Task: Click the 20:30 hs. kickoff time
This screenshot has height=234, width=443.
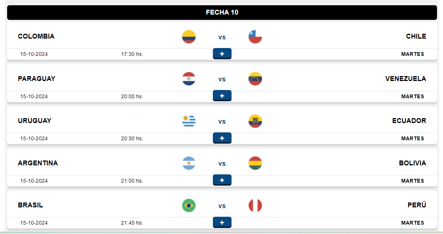Action: point(132,138)
